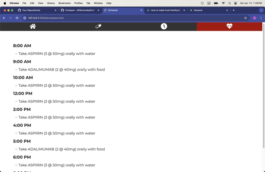This screenshot has width=265, height=172.
Task: Open the History menu
Action: 51,3
